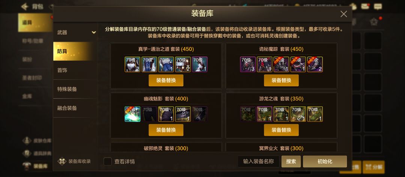Select last green armor in 游龙之魂 set
Viewport: 405px width, 177px height.
315,114
